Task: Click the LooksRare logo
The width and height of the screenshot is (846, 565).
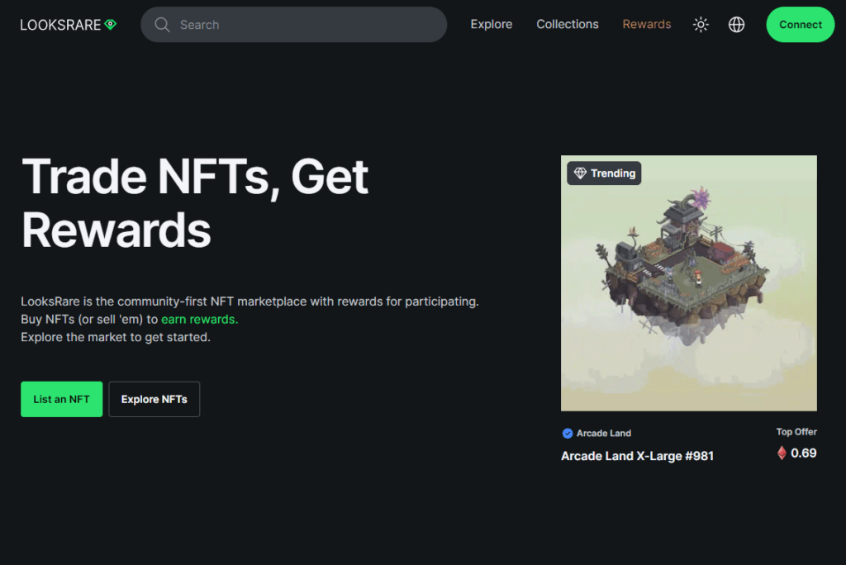Action: [x=69, y=25]
